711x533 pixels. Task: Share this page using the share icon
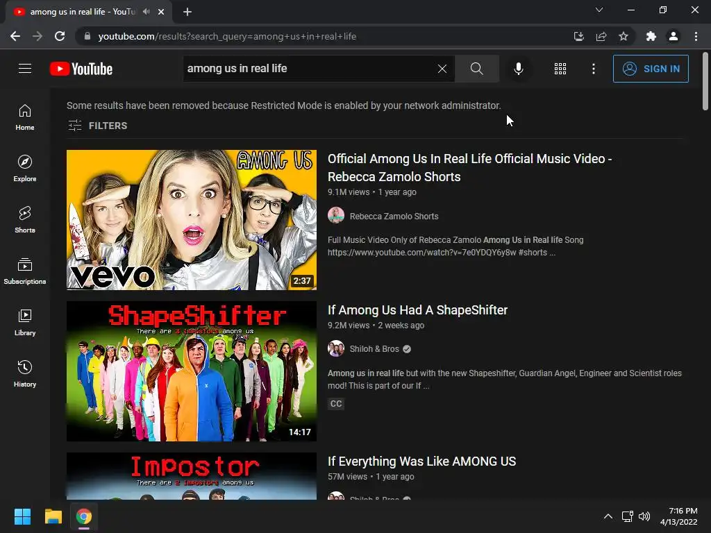[601, 36]
